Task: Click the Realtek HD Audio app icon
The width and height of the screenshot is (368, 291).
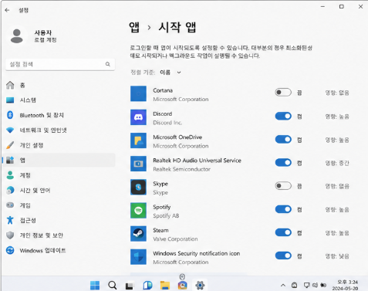Action: point(138,164)
